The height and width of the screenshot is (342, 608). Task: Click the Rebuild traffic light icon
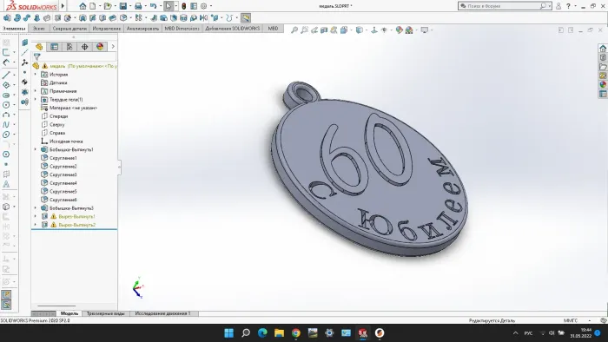click(184, 6)
